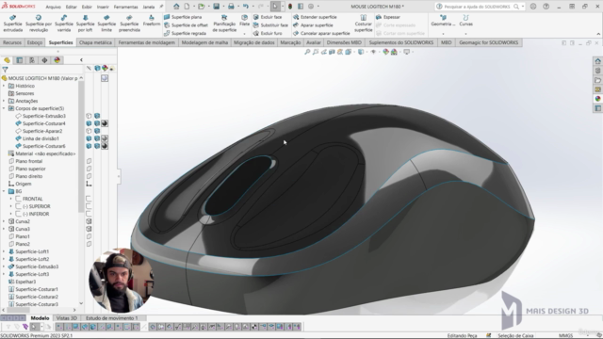Select the Superfície por loft tool

click(x=85, y=24)
